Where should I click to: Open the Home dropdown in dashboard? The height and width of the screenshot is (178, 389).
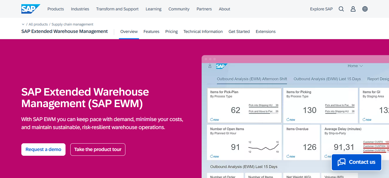pyautogui.click(x=355, y=66)
